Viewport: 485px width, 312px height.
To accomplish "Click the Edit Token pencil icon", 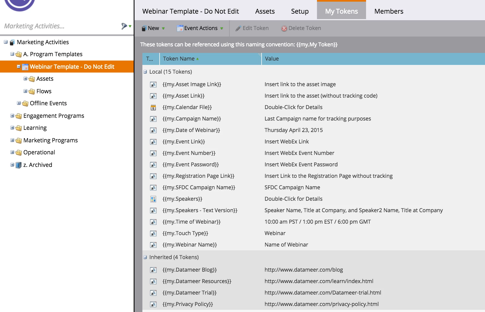I will click(x=238, y=28).
